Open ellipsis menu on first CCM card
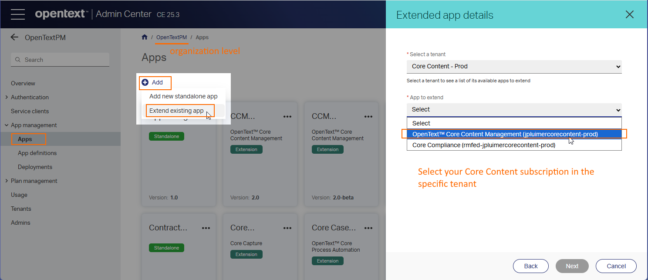Viewport: 648px width, 280px height. [x=287, y=116]
